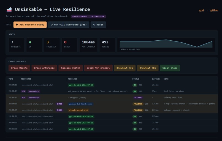Trigger Break Anthropic chaos

pos(44,68)
